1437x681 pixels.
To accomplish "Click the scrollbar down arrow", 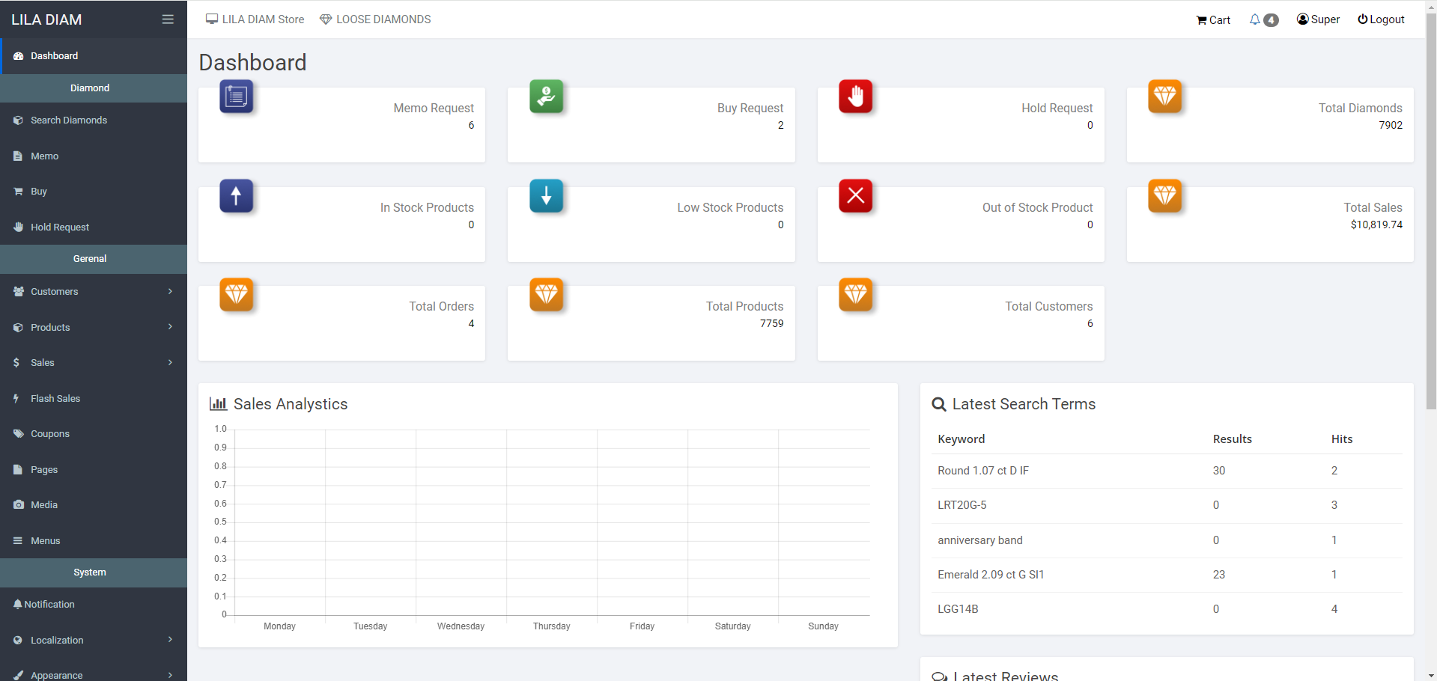I will pos(1431,675).
